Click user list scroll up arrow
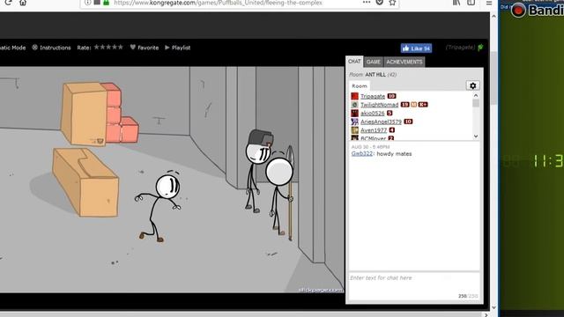The height and width of the screenshot is (317, 564). (x=476, y=96)
